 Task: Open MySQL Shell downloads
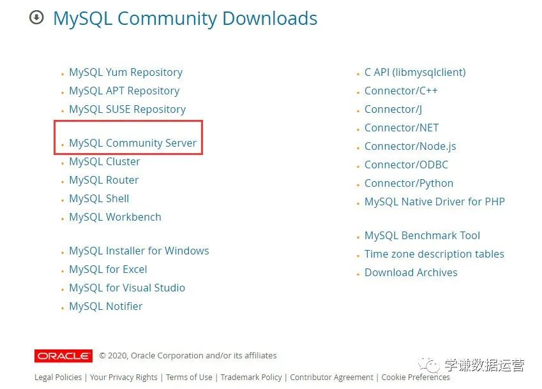[x=99, y=198]
